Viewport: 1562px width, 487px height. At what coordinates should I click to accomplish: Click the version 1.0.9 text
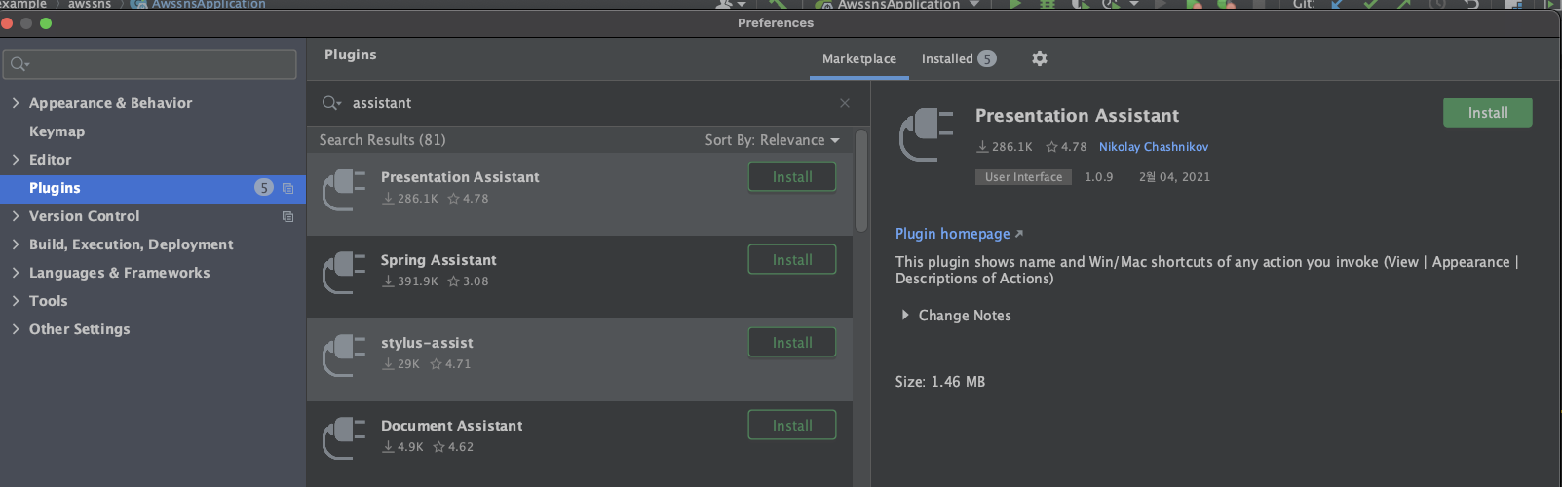pyautogui.click(x=1098, y=177)
